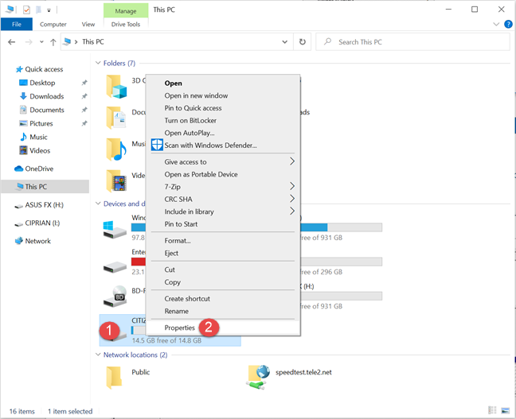Image resolution: width=516 pixels, height=419 pixels.
Task: Expand the 7-Zip submenu
Action: pyautogui.click(x=223, y=187)
